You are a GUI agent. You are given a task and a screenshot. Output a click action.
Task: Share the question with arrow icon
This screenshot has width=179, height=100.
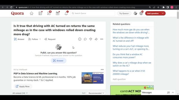[96, 39]
